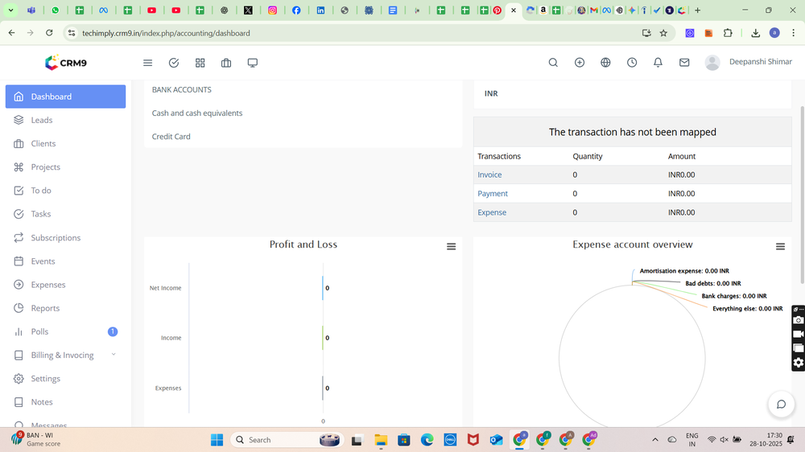Viewport: 805px width, 452px height.
Task: Expand Billing & Invoicing chevron
Action: click(x=114, y=355)
